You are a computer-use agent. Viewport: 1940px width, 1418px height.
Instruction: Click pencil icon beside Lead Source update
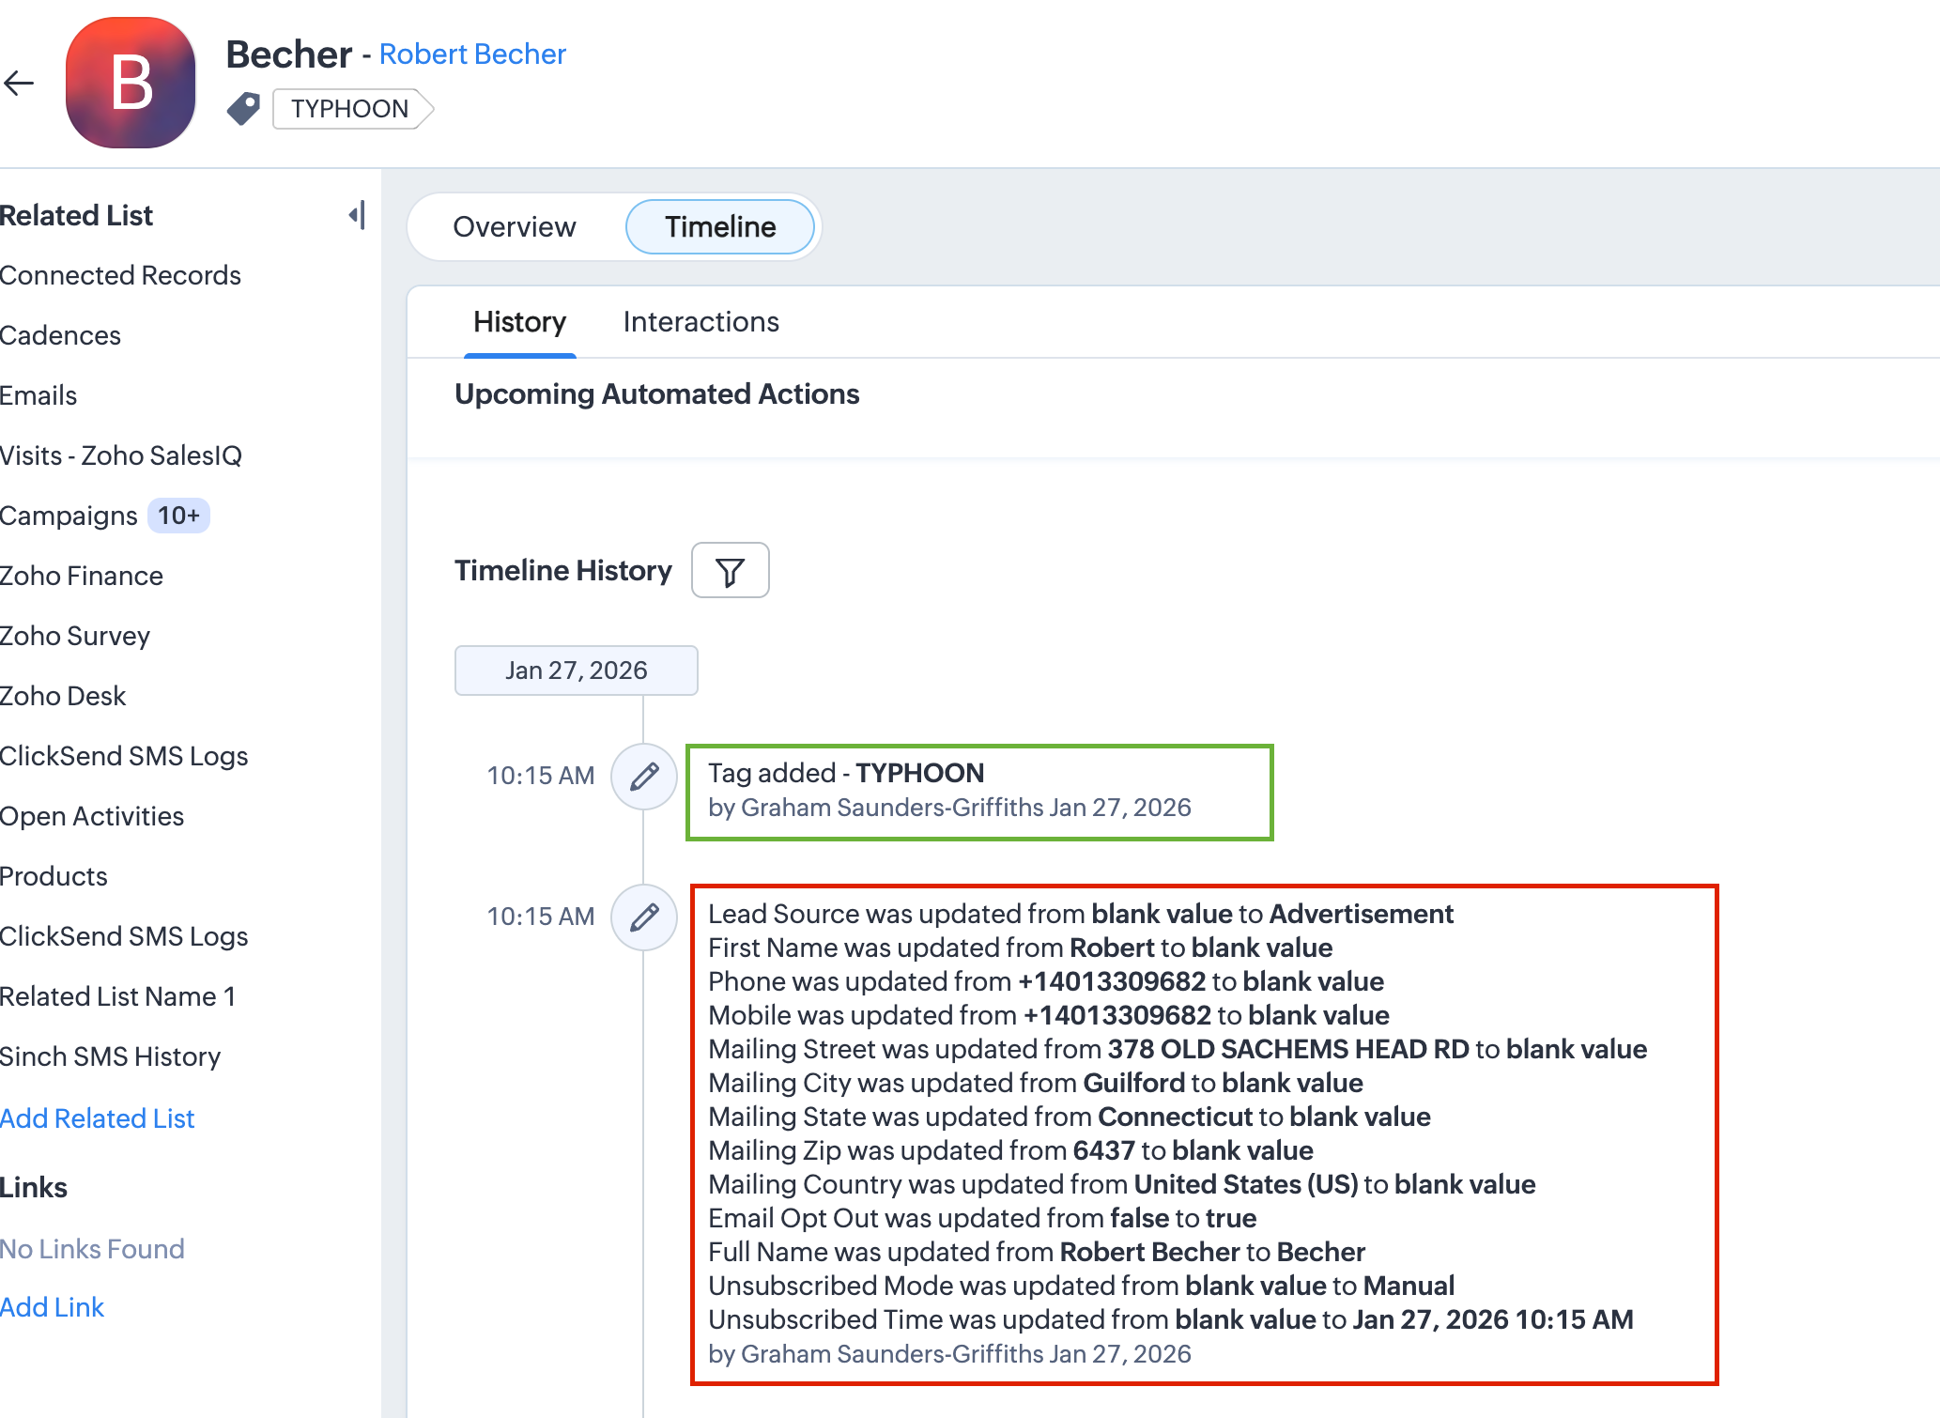[643, 917]
